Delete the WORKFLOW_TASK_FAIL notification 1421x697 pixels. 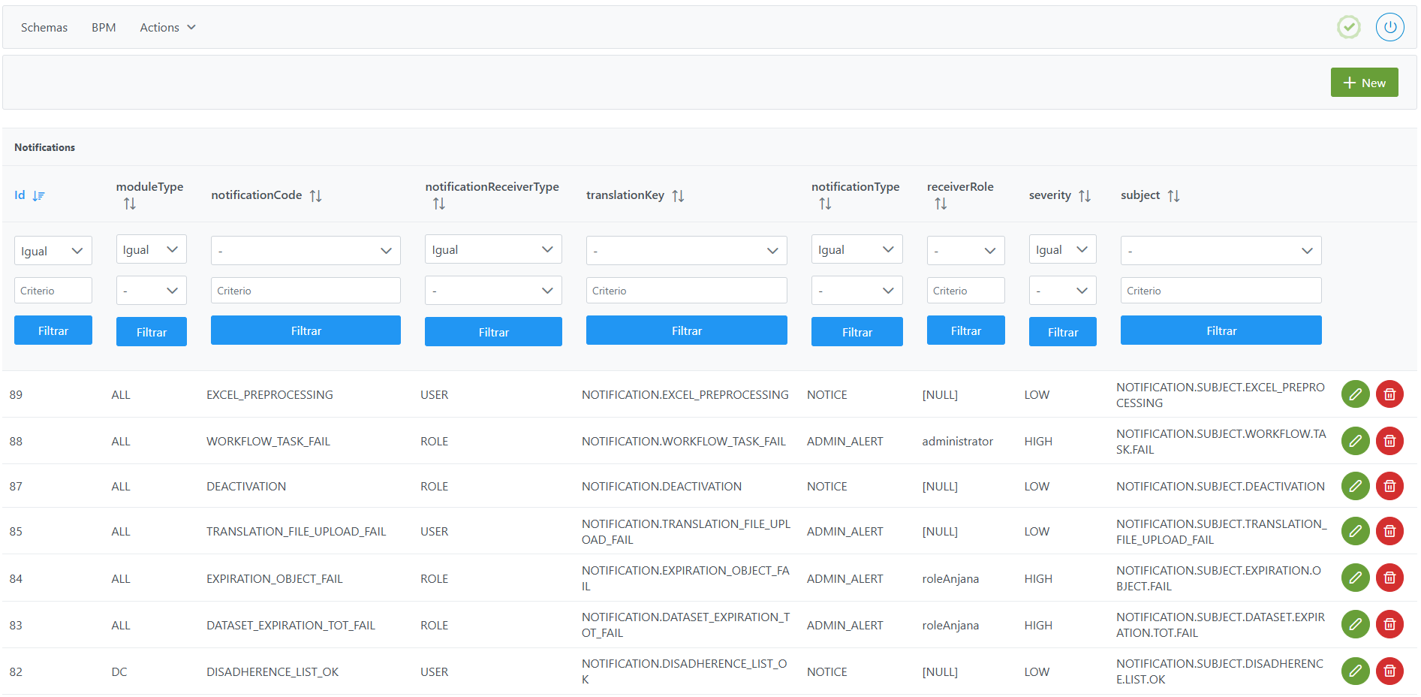point(1389,441)
